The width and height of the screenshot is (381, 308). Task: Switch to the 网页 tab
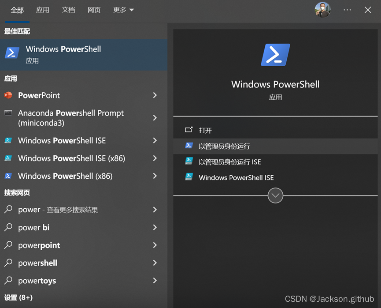[94, 10]
